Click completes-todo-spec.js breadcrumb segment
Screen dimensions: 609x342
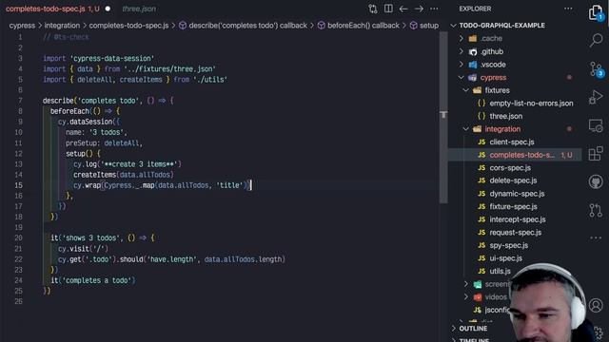coord(129,26)
